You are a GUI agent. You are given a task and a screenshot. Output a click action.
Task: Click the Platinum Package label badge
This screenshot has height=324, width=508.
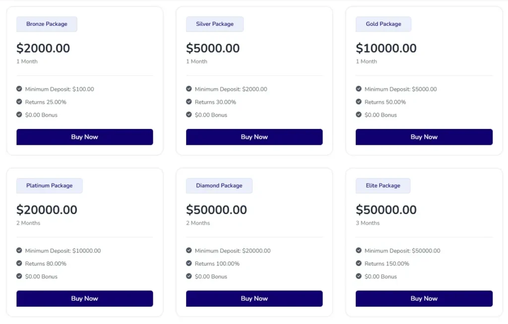pos(49,186)
